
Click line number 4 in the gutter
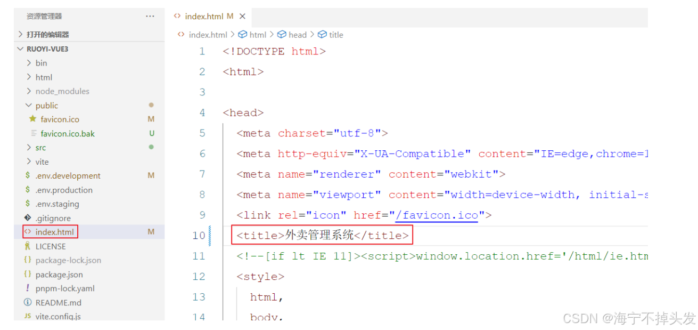pyautogui.click(x=202, y=113)
